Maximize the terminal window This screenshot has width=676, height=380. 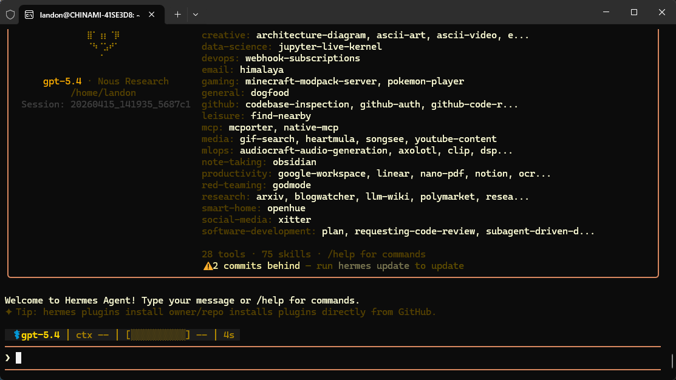point(633,13)
